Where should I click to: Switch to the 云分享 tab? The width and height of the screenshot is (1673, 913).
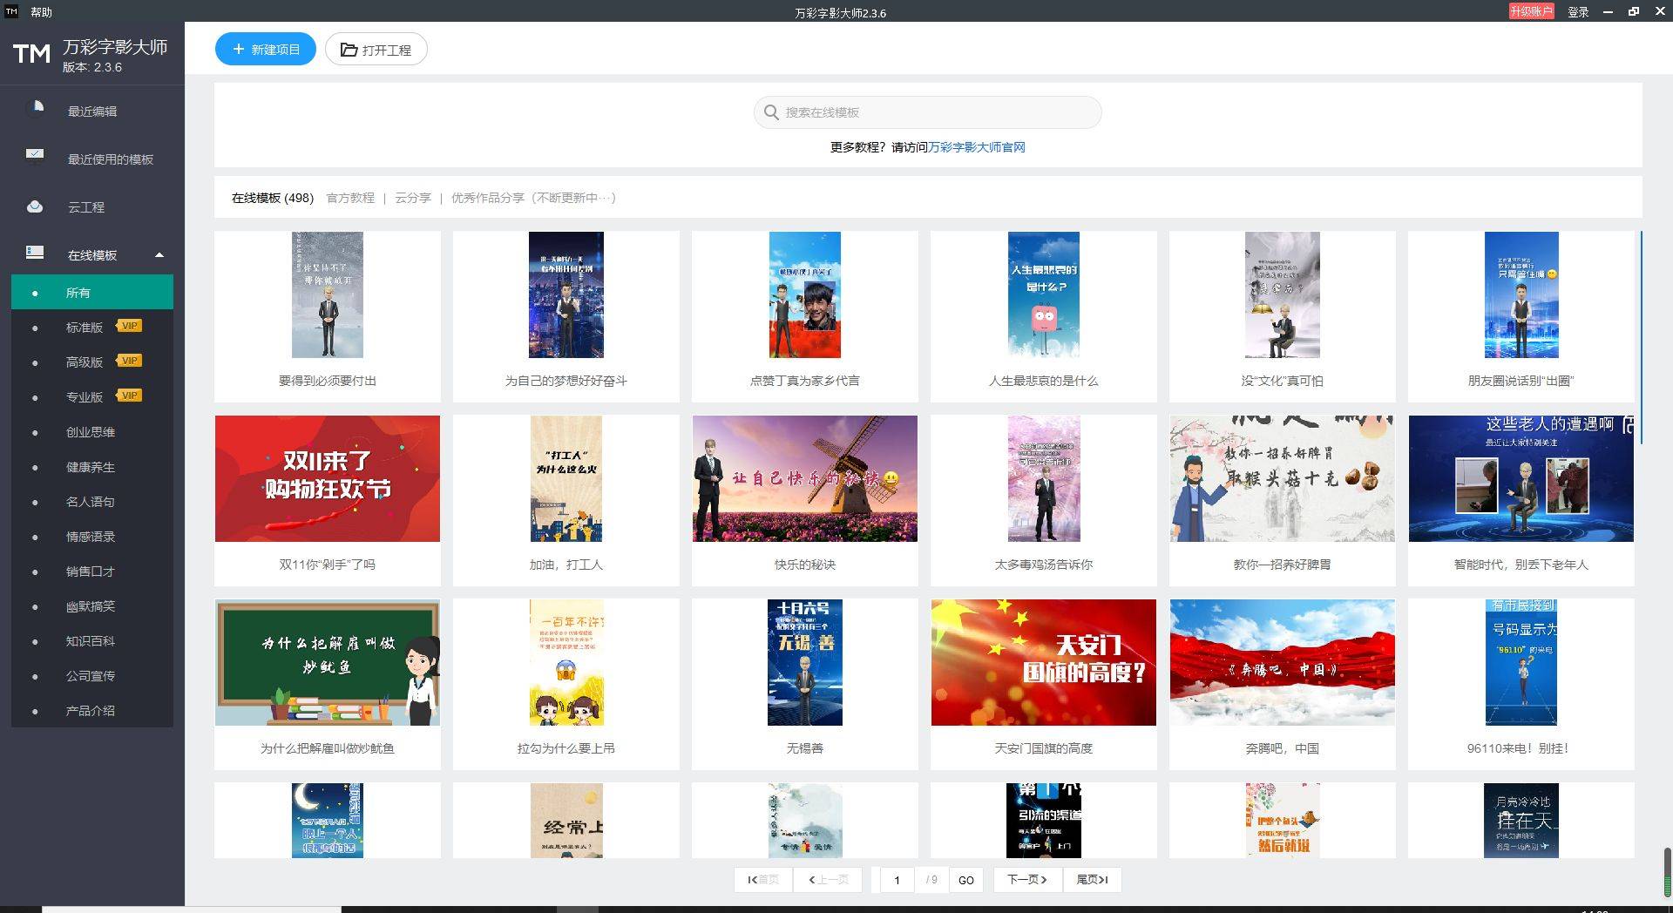pyautogui.click(x=413, y=198)
